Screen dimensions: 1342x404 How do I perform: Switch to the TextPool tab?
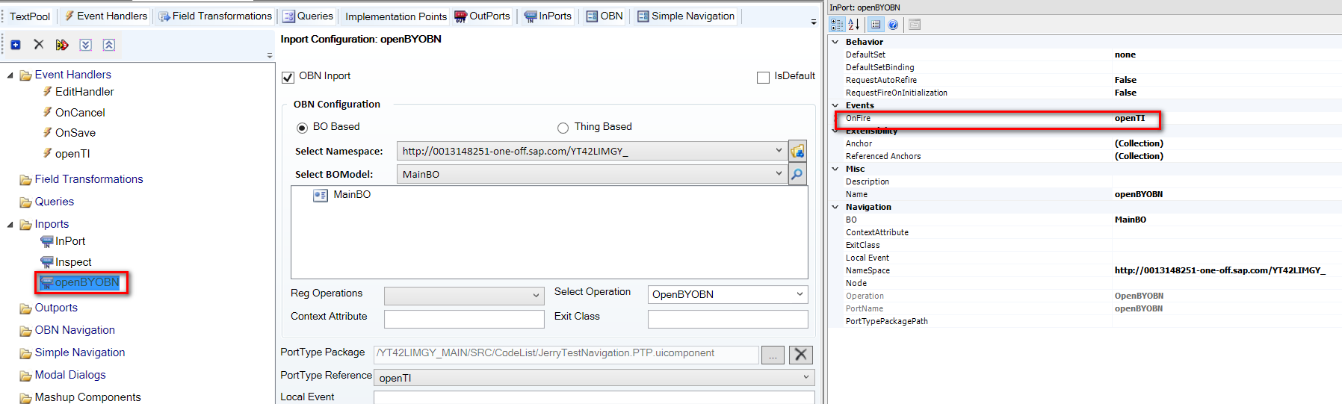coord(30,16)
